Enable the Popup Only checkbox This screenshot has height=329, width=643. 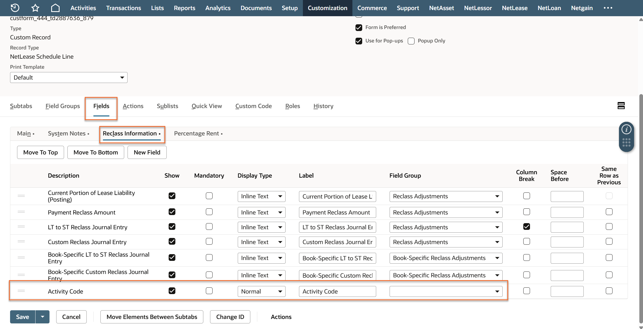click(411, 41)
